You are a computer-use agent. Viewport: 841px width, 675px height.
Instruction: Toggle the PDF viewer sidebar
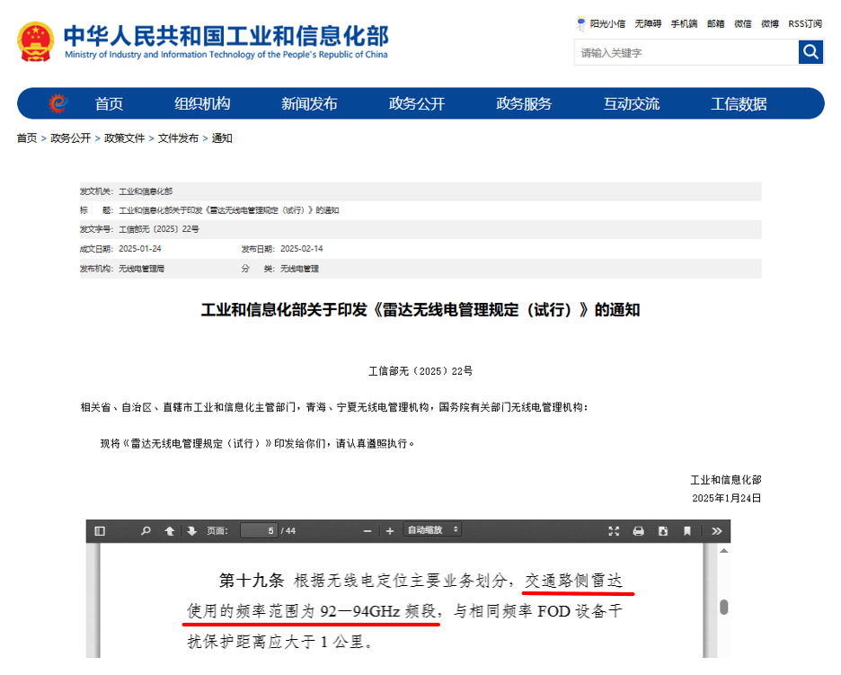[x=100, y=531]
